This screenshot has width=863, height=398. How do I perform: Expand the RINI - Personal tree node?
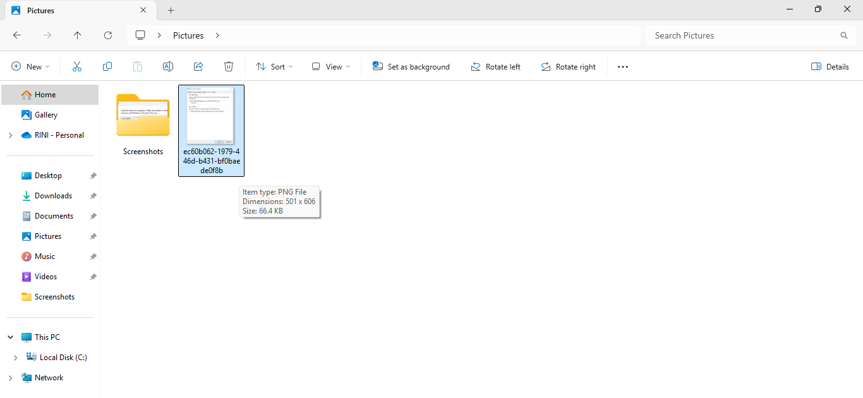coord(10,135)
